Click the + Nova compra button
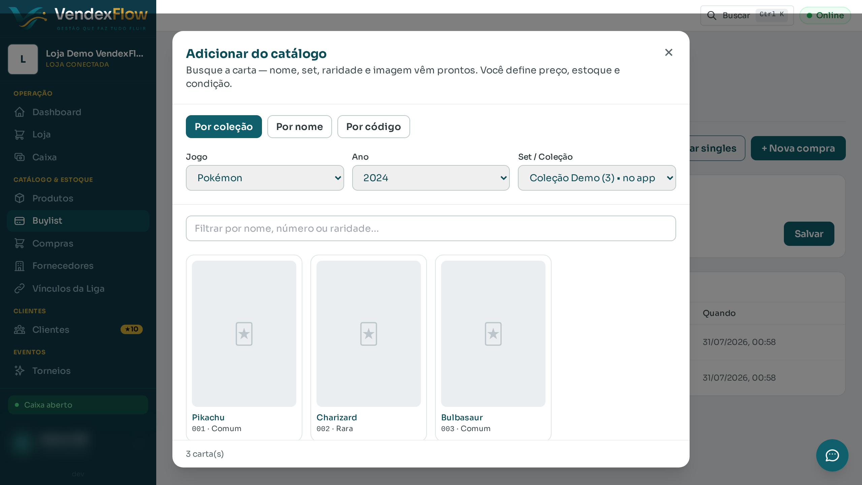 [798, 148]
